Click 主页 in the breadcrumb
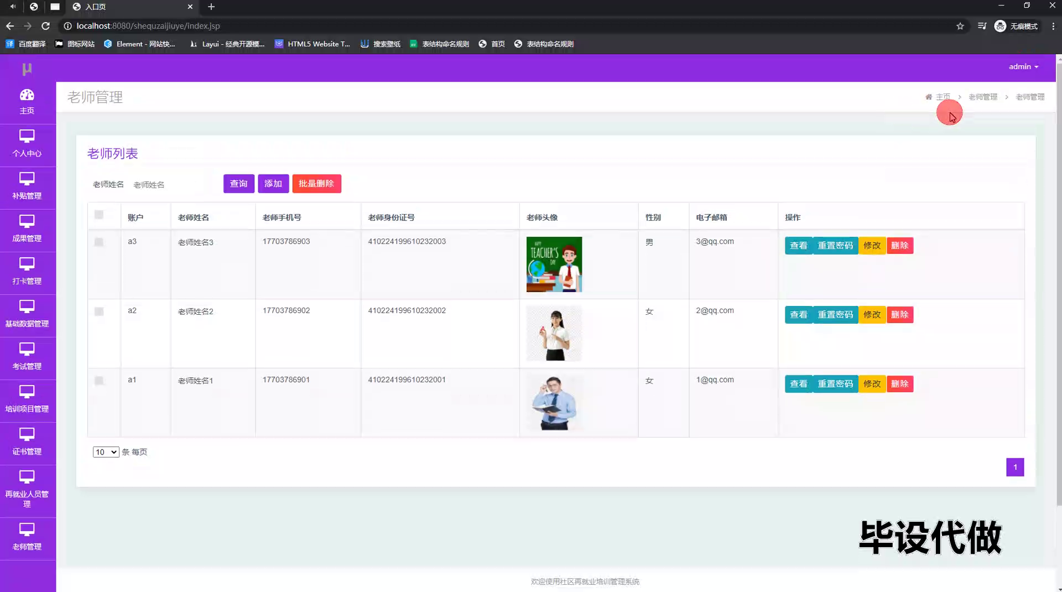This screenshot has width=1062, height=592. click(943, 97)
